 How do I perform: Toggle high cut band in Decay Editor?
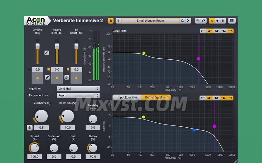pyautogui.click(x=230, y=31)
